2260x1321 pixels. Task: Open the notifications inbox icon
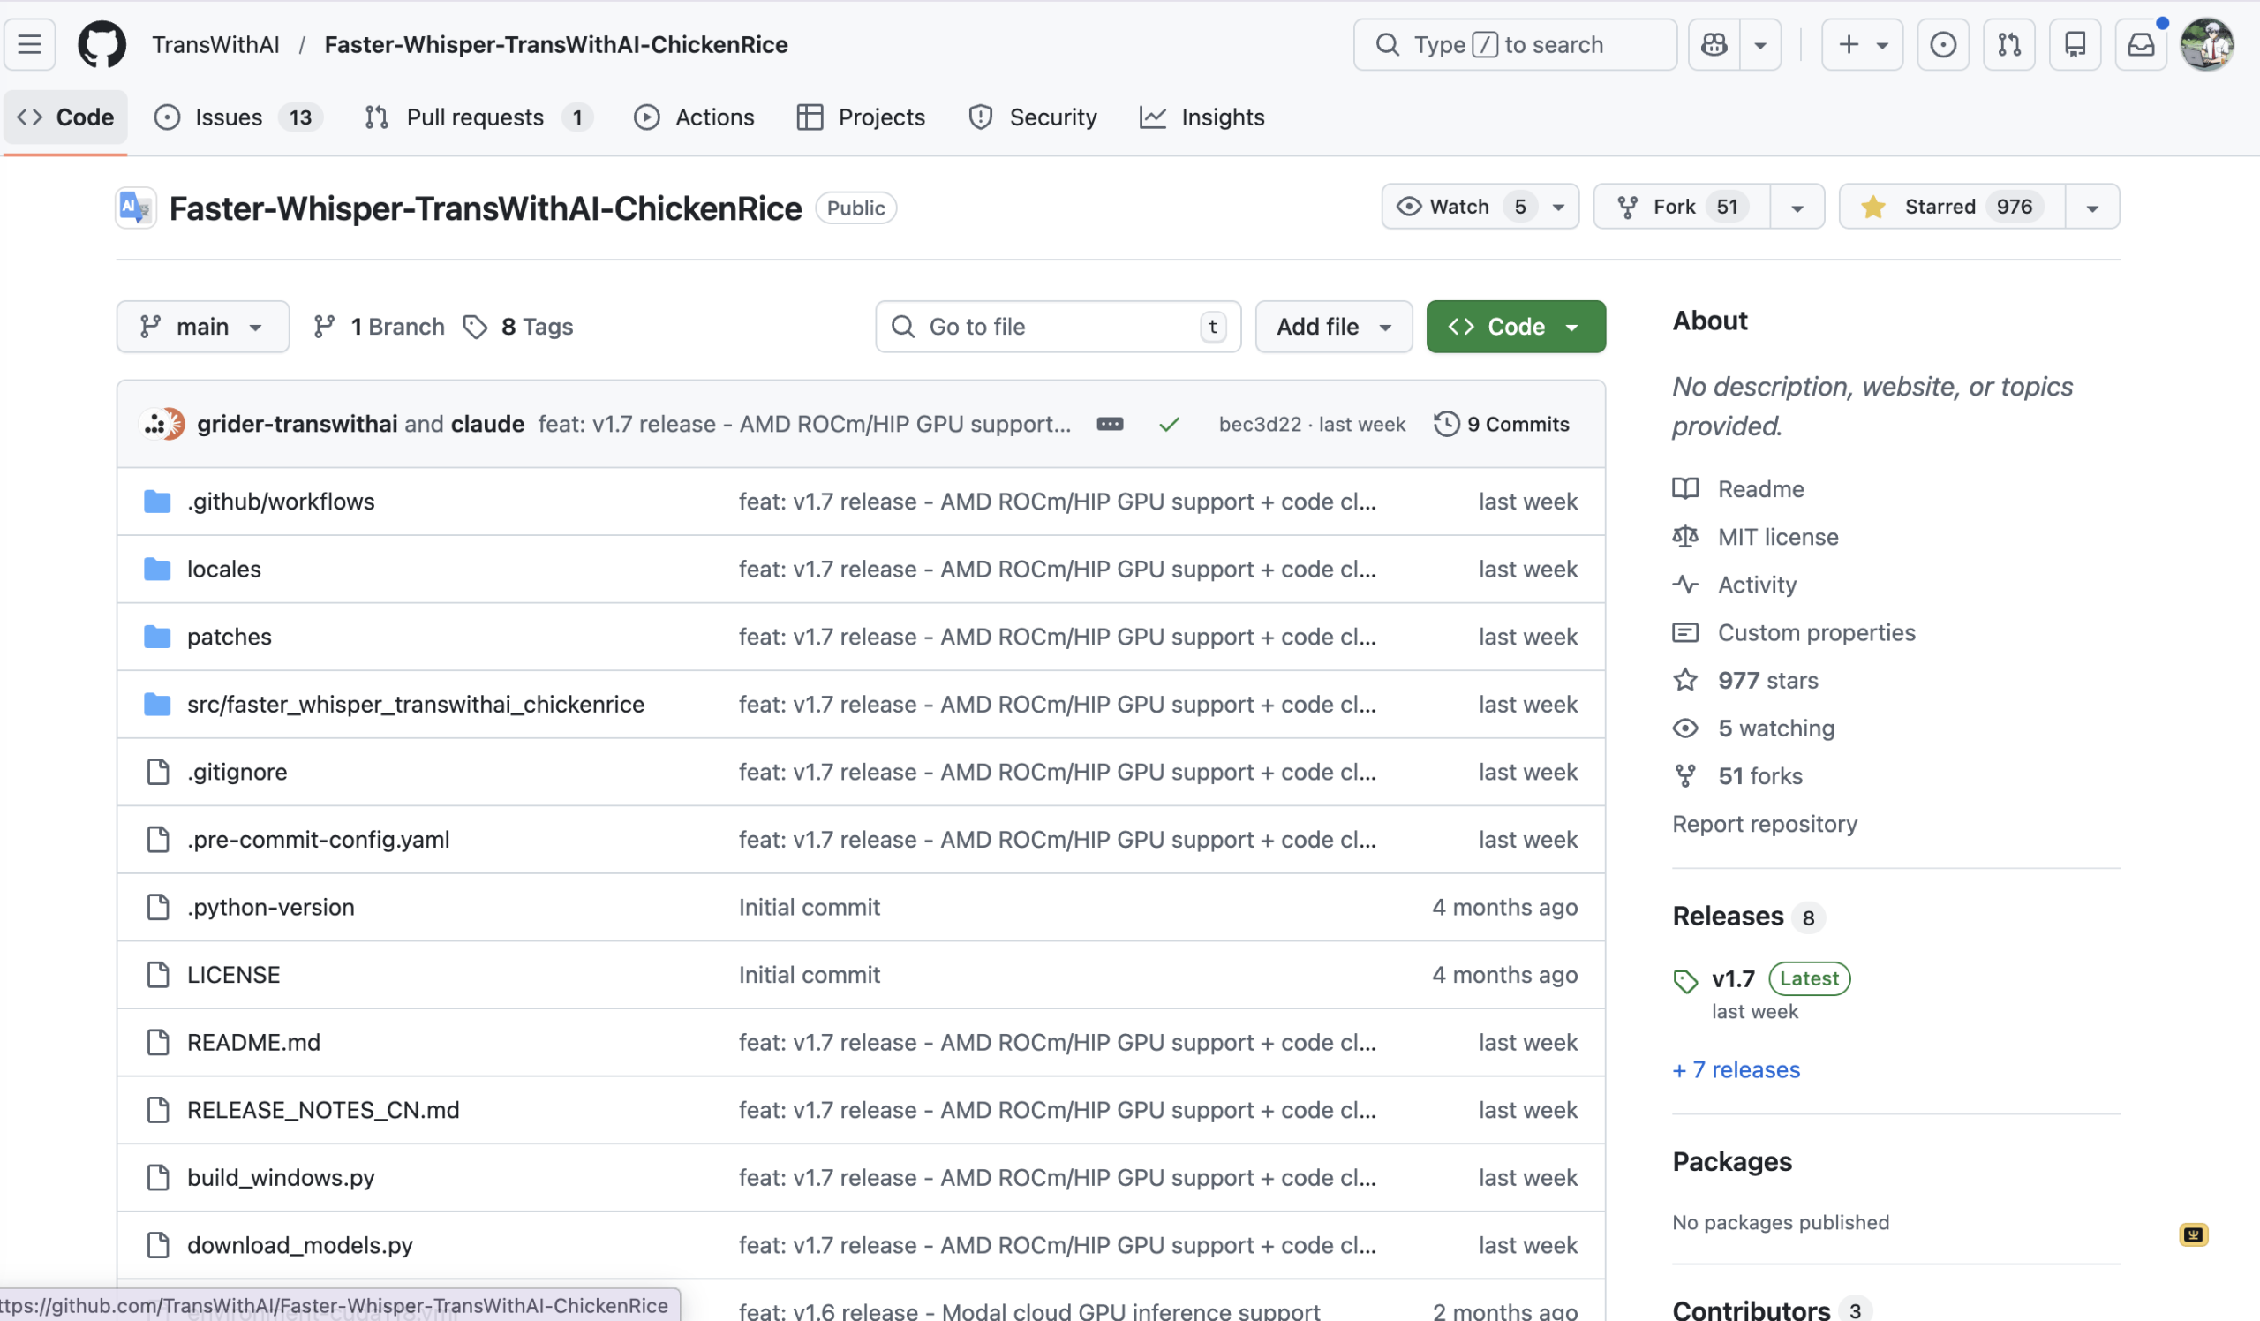2140,44
